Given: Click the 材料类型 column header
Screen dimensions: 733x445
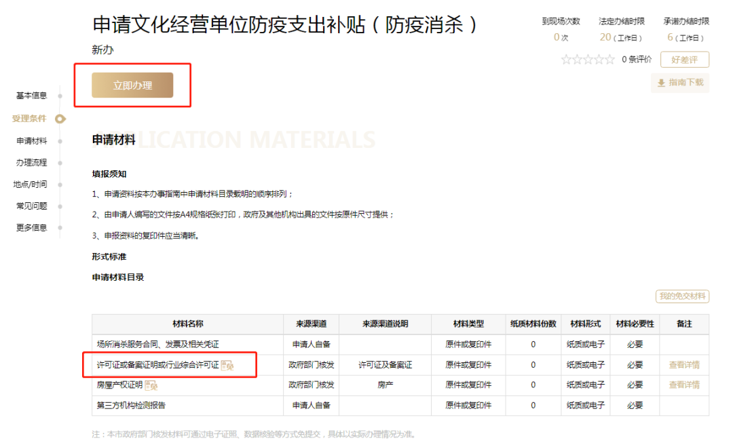Looking at the screenshot, I should pyautogui.click(x=468, y=324).
